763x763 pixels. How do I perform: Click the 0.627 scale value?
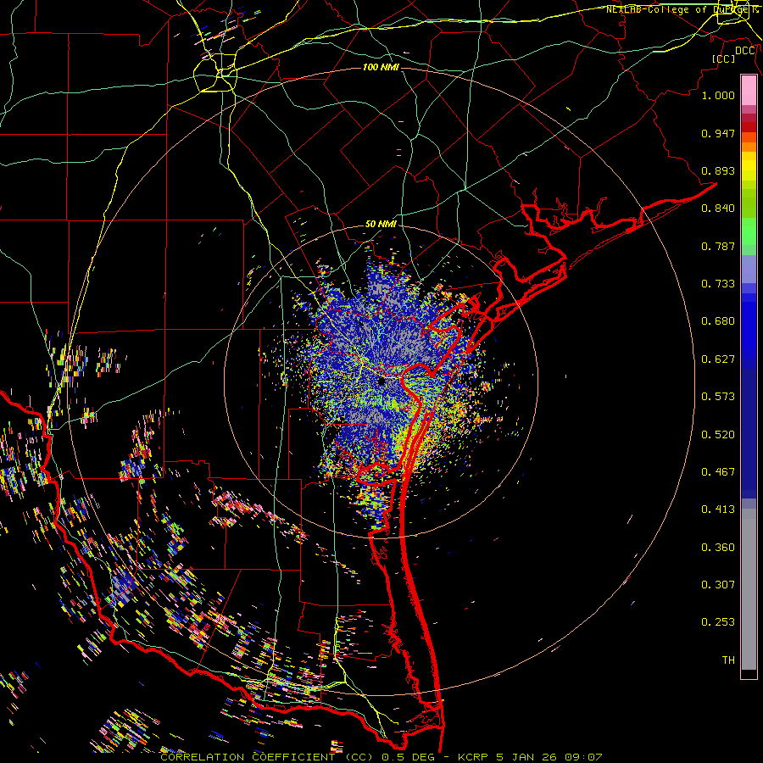(x=718, y=359)
